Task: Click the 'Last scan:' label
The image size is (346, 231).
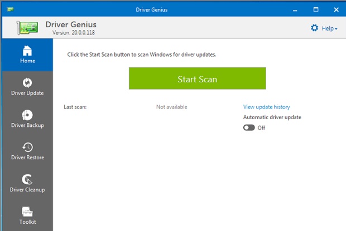Action: pos(75,107)
